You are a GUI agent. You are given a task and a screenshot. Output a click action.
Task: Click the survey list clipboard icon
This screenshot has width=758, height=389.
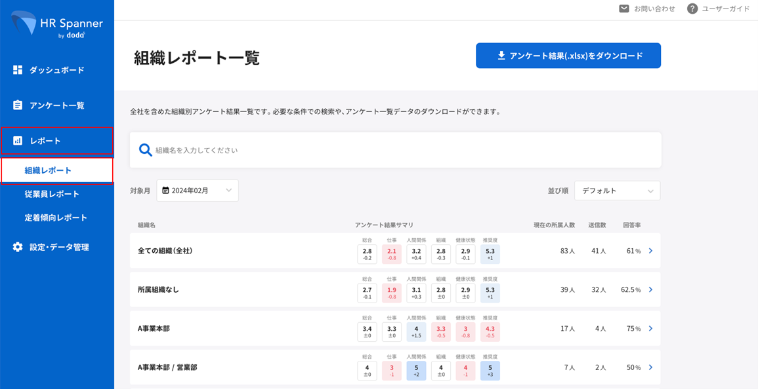tap(18, 105)
